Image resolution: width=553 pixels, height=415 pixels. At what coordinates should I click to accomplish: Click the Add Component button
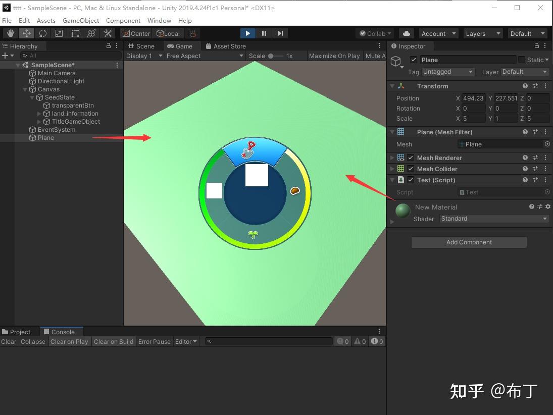point(469,242)
